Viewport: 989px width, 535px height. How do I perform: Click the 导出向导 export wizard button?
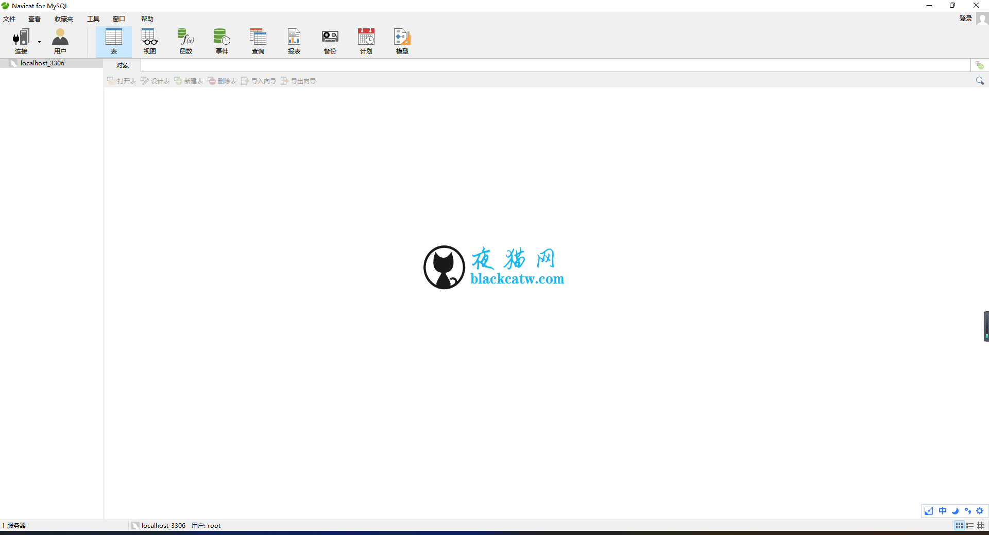pos(298,81)
